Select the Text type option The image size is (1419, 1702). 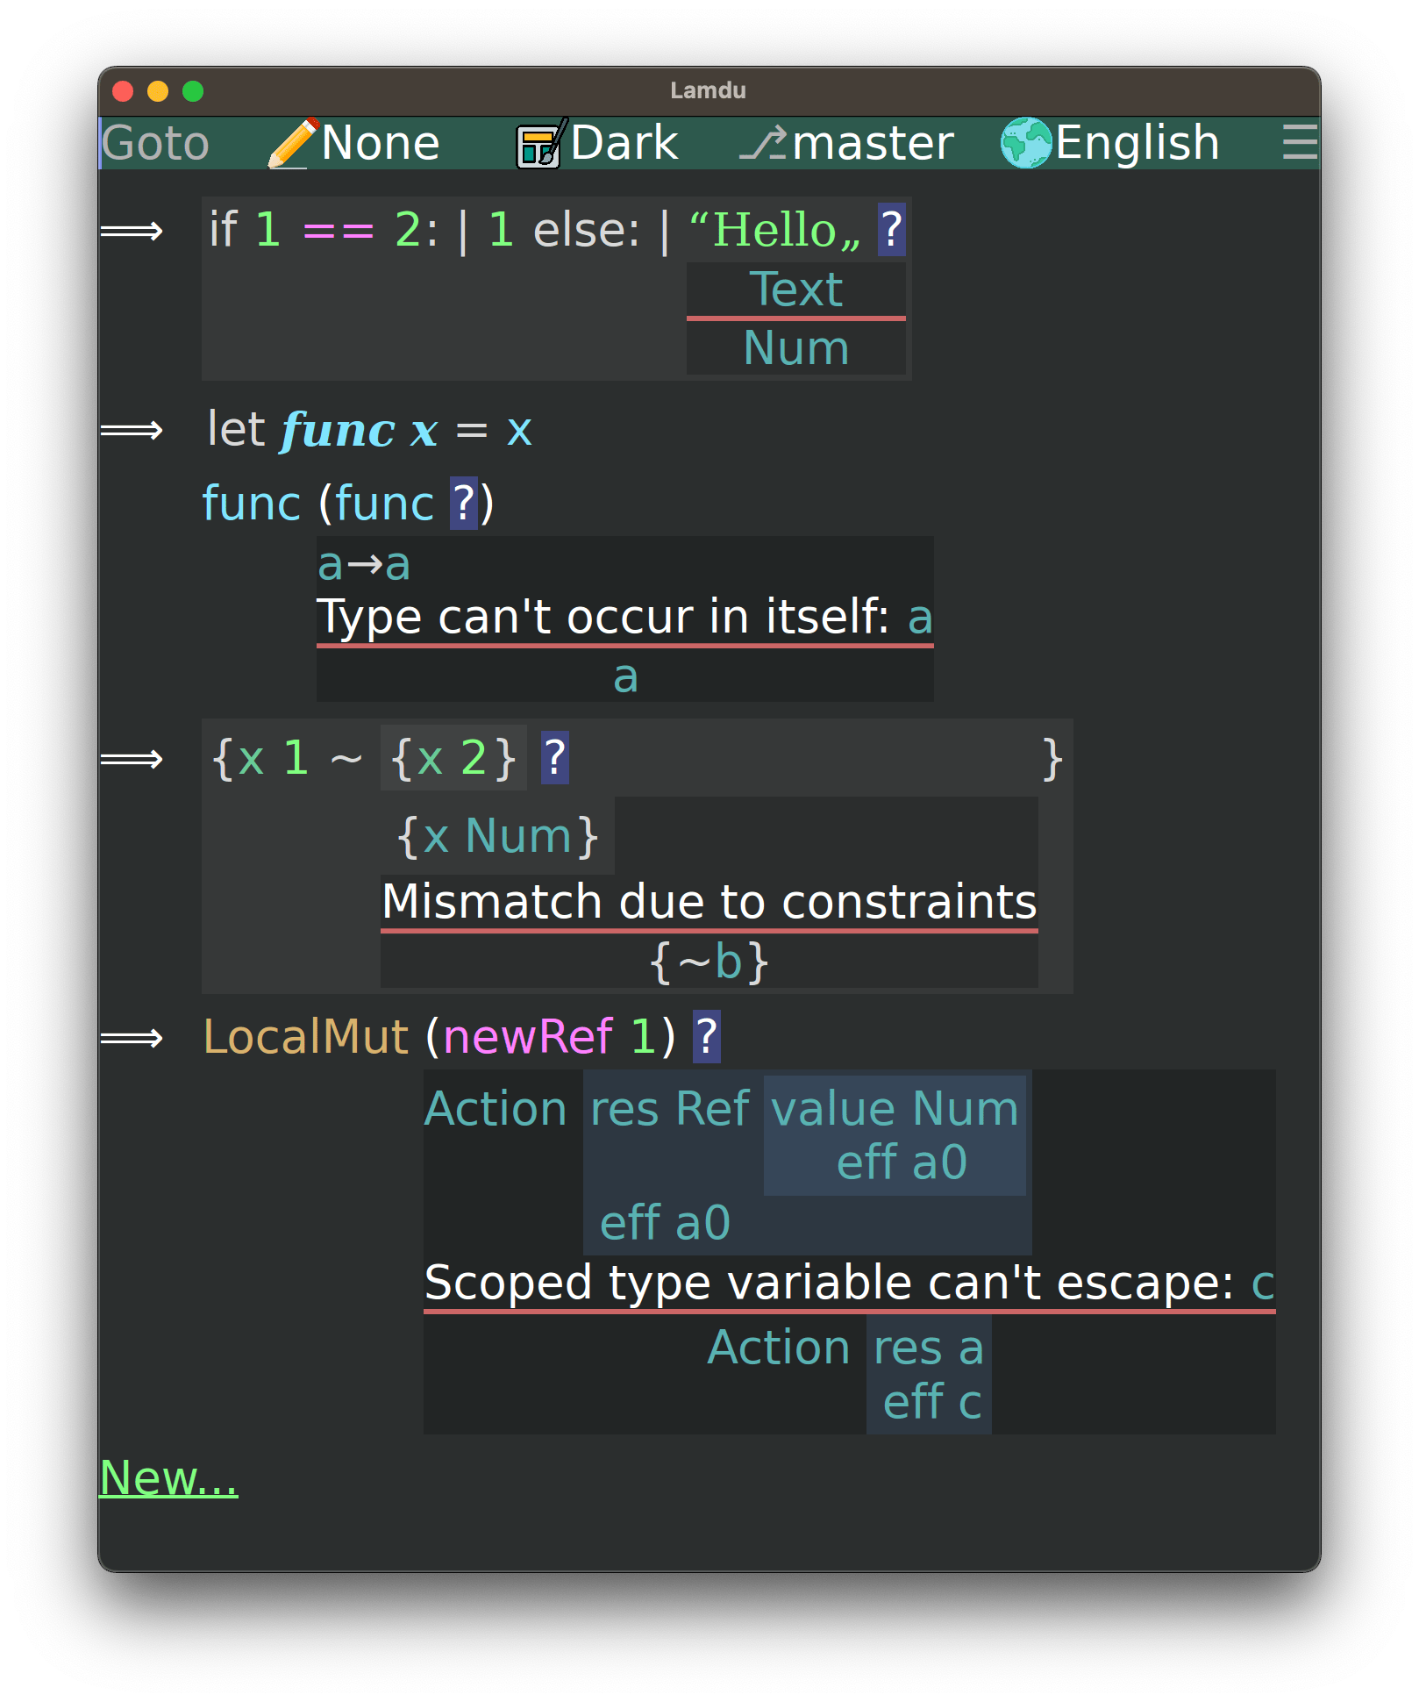point(795,288)
